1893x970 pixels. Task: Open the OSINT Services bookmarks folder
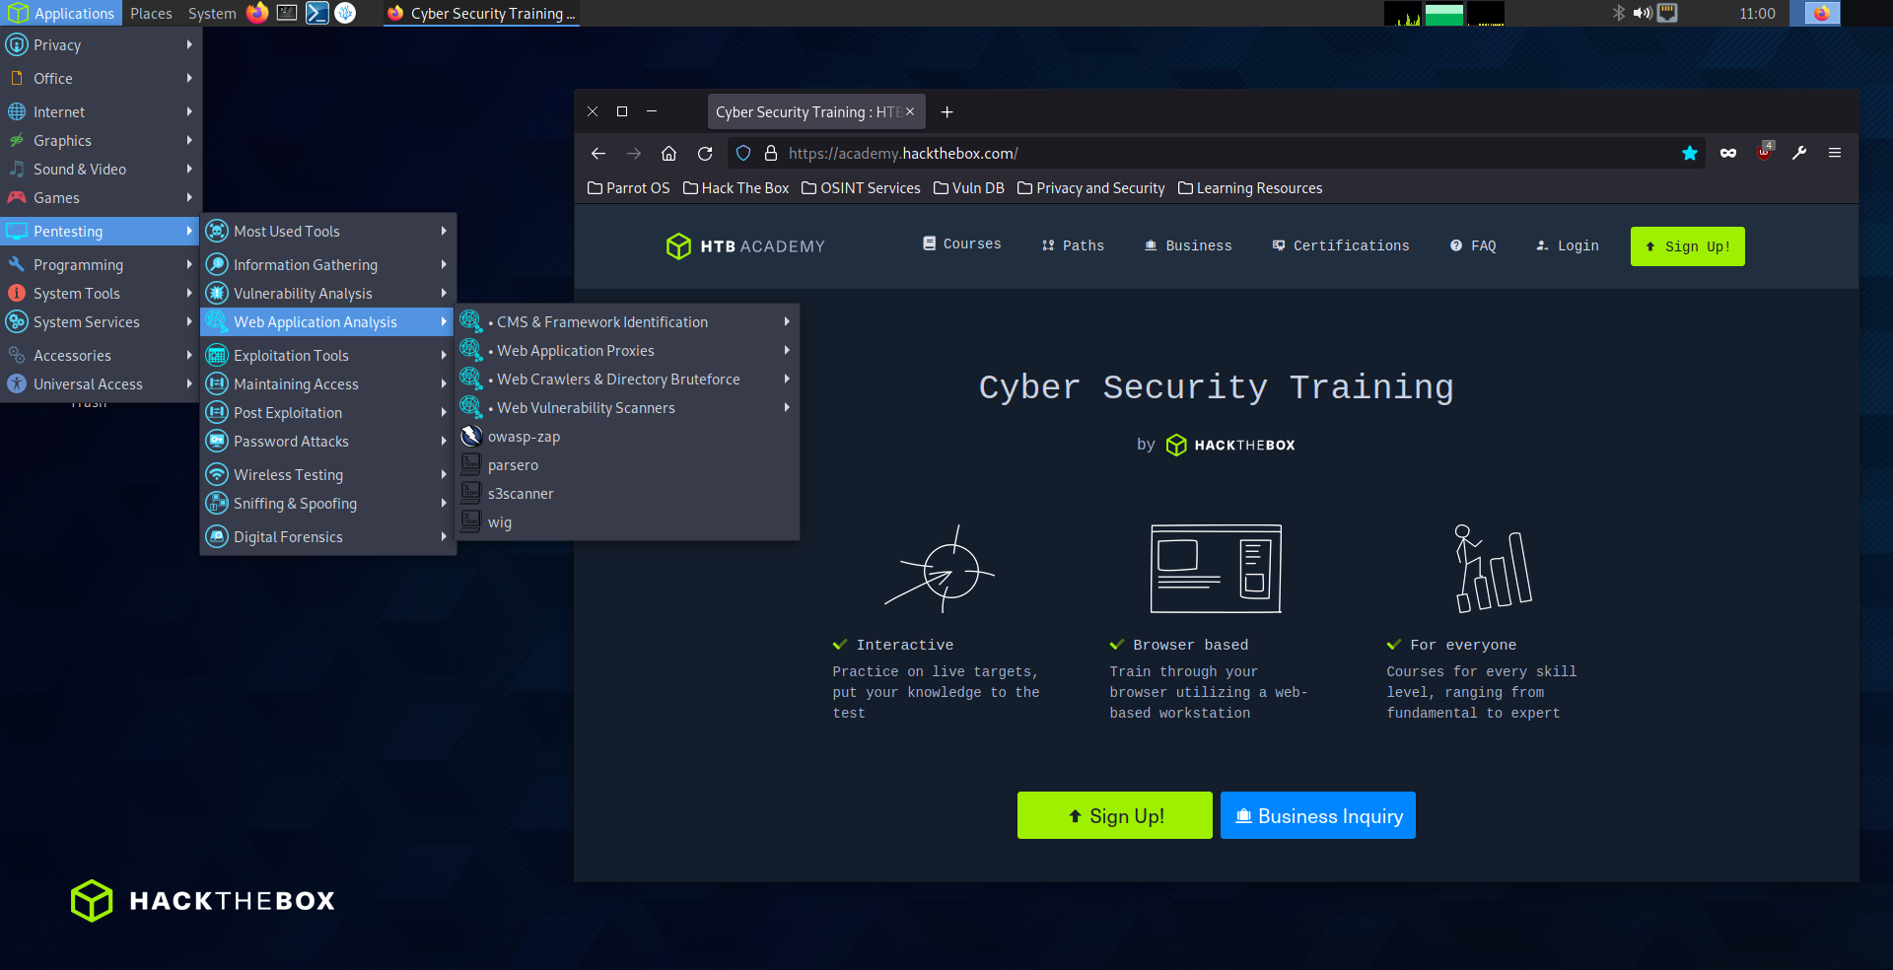[861, 188]
